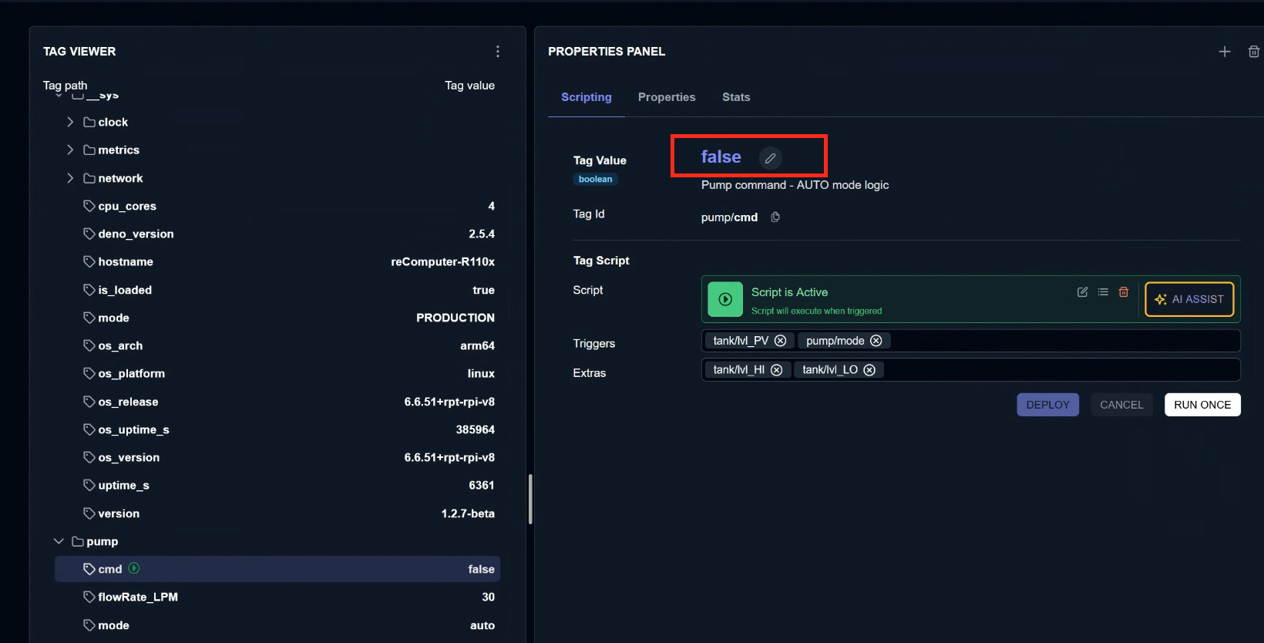Toggle the green Script is Active button
Screen dimensions: 1264x643
click(725, 299)
